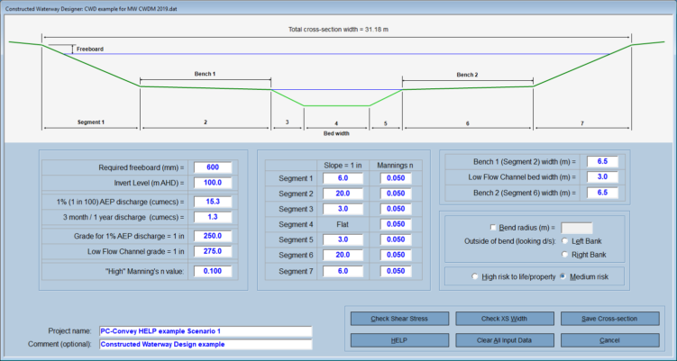This screenshot has height=361, width=677.
Task: Click 3 month / 1 year discharge field
Action: coord(213,217)
